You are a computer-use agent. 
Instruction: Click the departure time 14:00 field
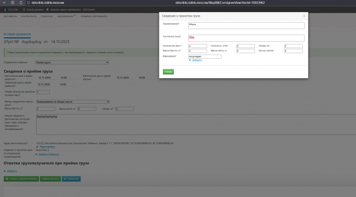pos(142,78)
